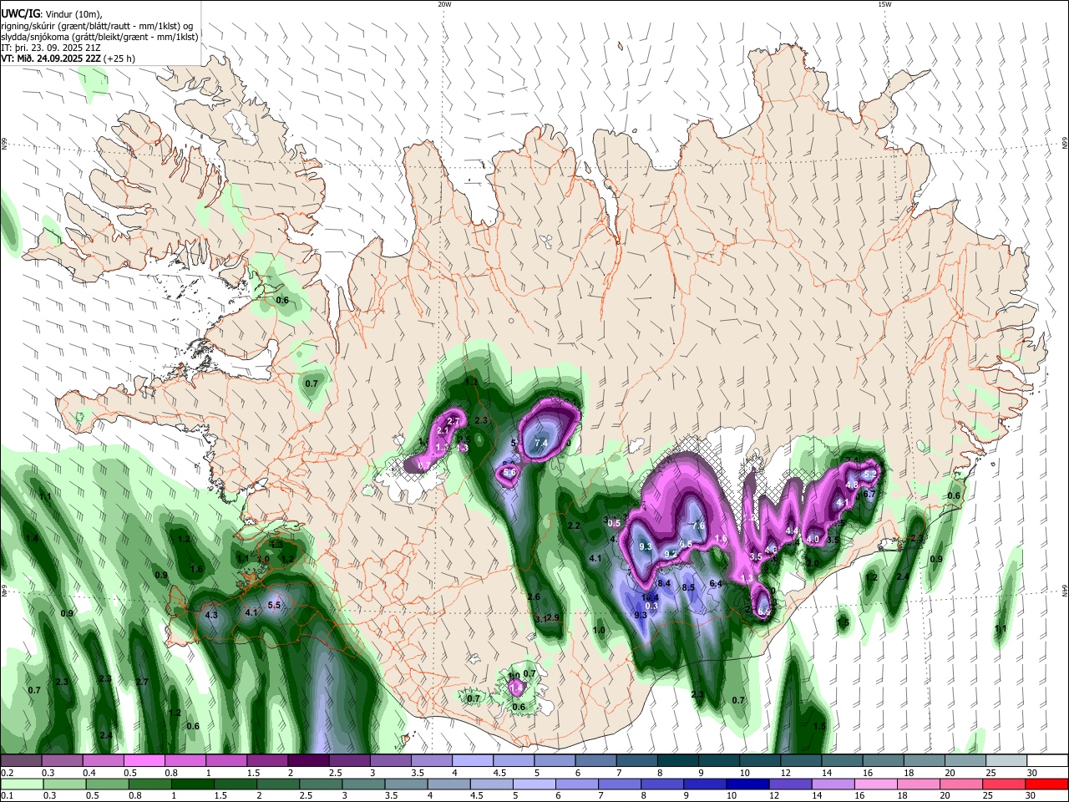
Task: Click the 6.4 precipitation value on the map
Action: click(716, 583)
